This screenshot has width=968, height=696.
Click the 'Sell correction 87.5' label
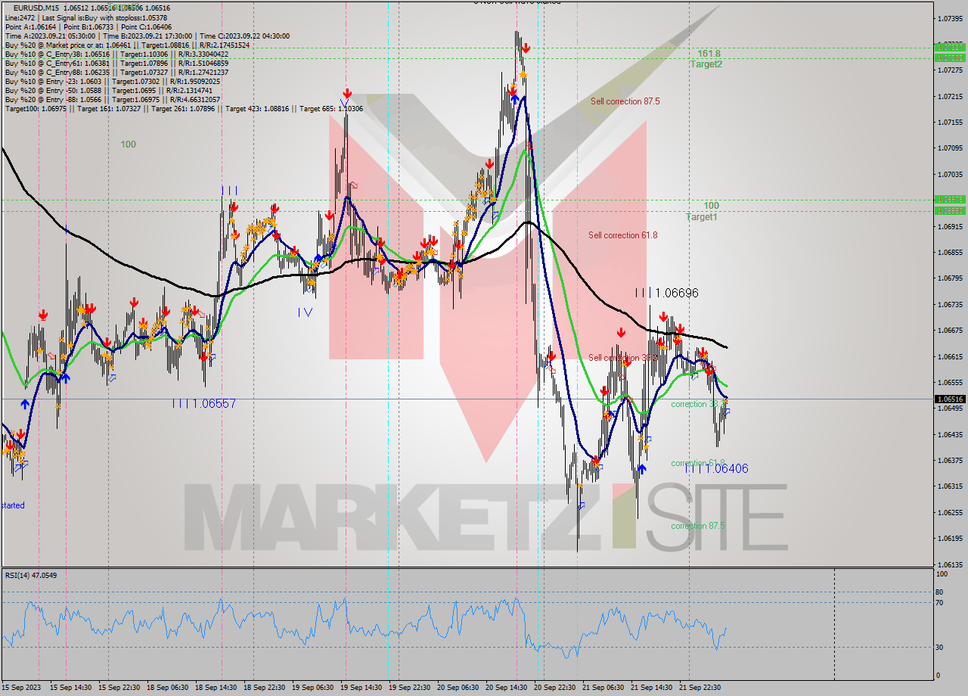625,101
